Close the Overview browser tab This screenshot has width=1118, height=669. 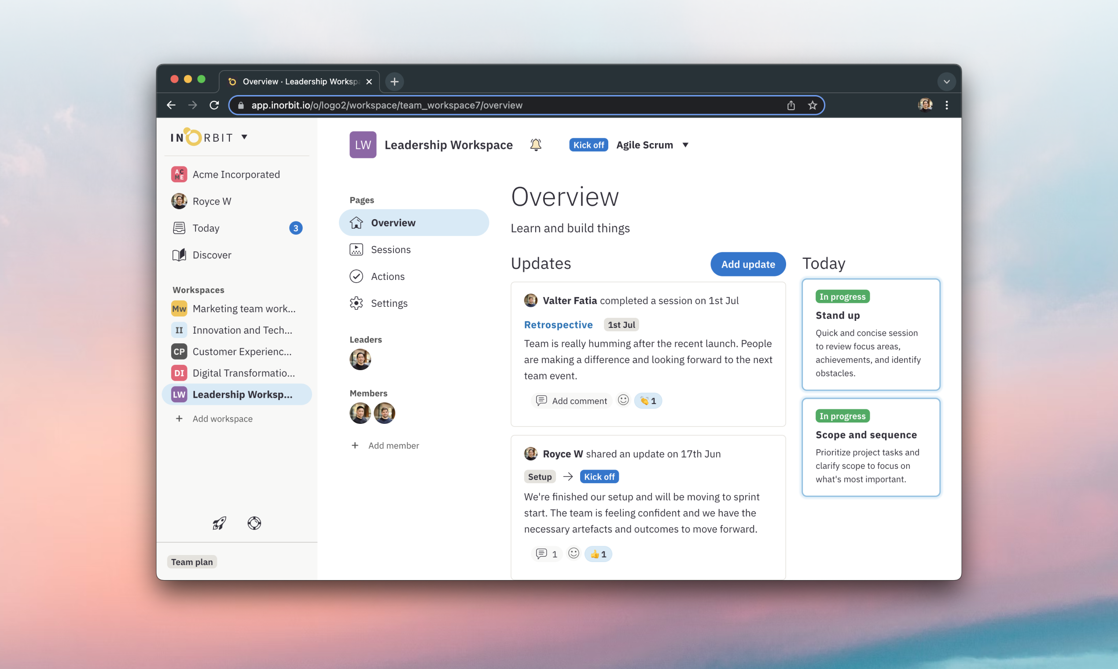369,81
